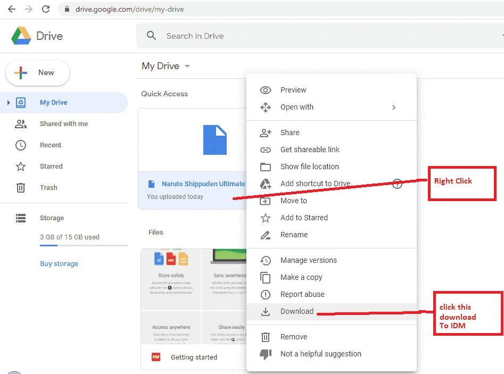Click the Storage label in sidebar
Screen dimensions: 504x374
tap(52, 218)
